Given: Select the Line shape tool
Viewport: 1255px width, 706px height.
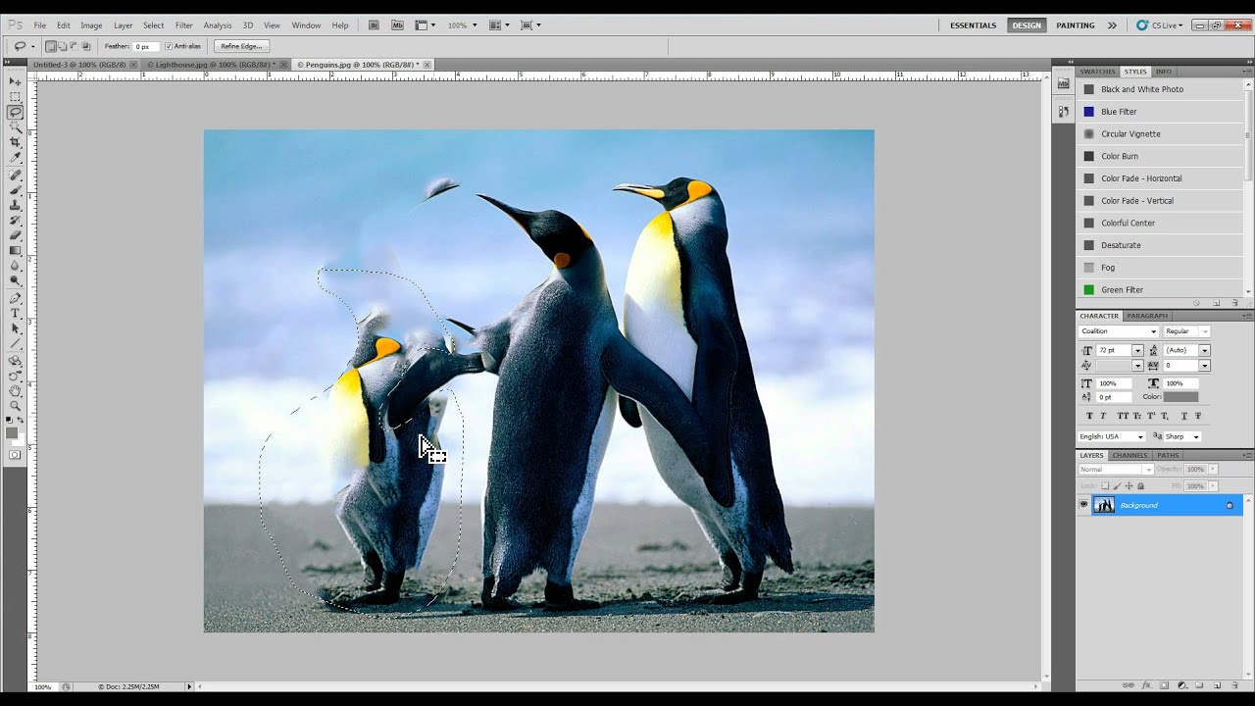Looking at the screenshot, I should (x=15, y=343).
